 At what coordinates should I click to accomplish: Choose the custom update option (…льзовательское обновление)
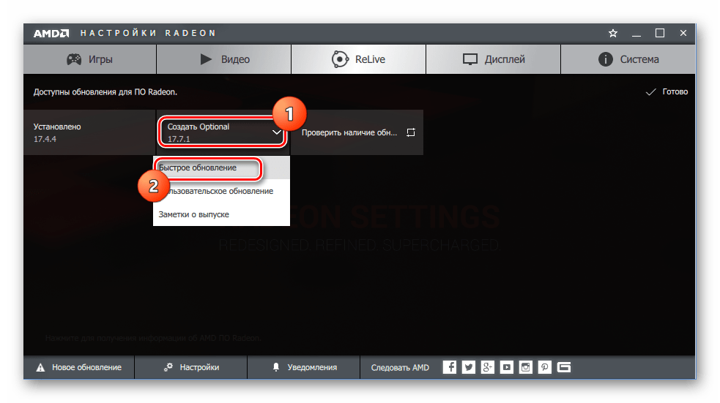[221, 191]
